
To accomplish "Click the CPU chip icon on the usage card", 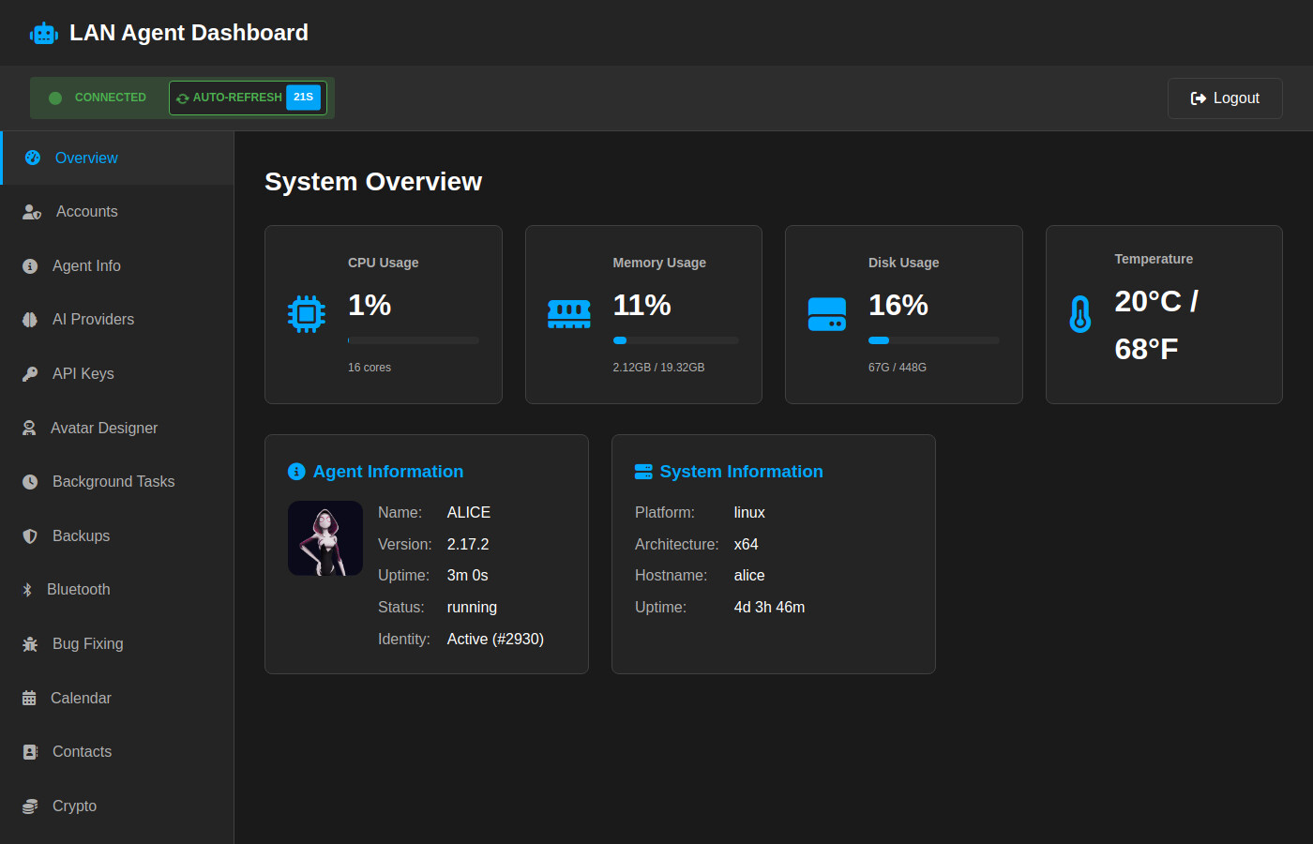I will point(307,314).
